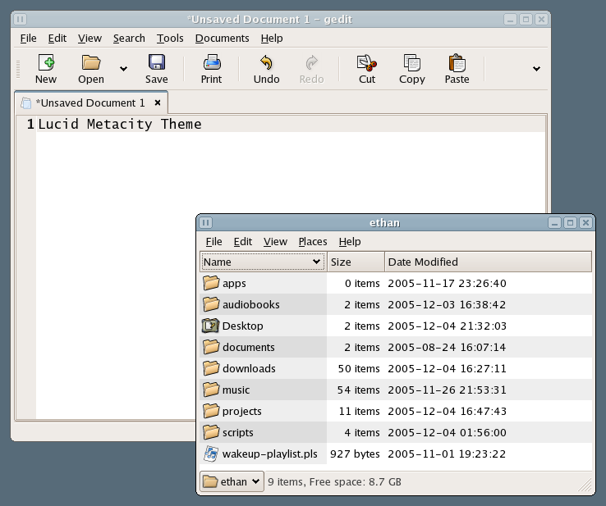Open the Edit menu in ethan window

click(x=243, y=242)
